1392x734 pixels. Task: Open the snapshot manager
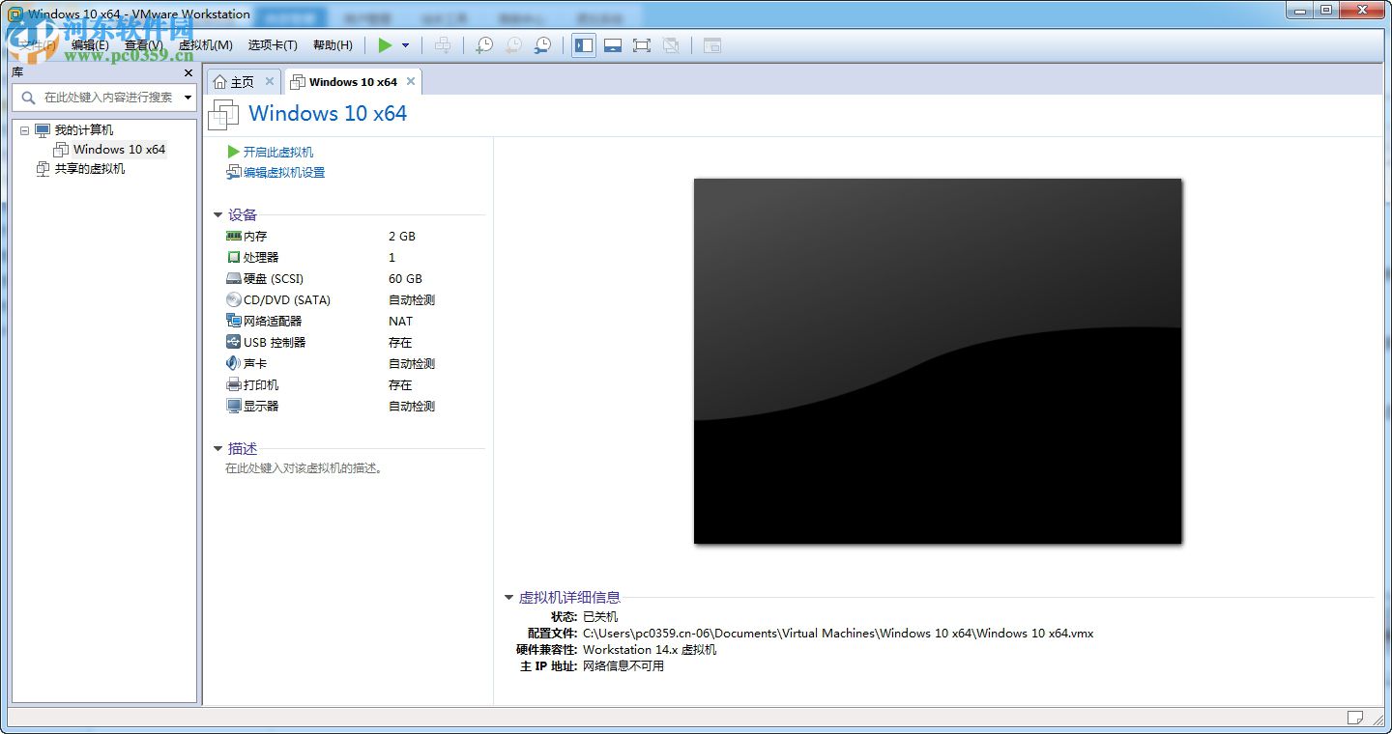click(543, 44)
